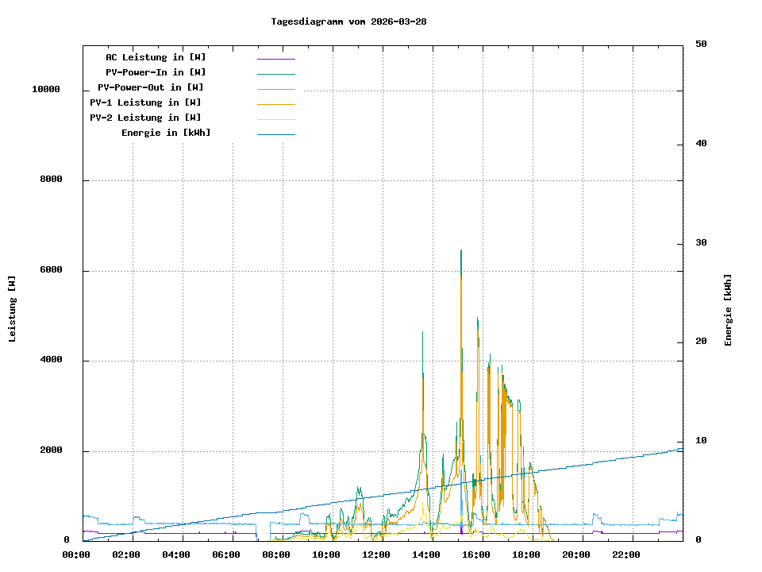Click the PV-Power-Out in [W] legend entry
The width and height of the screenshot is (762, 572).
pos(151,87)
